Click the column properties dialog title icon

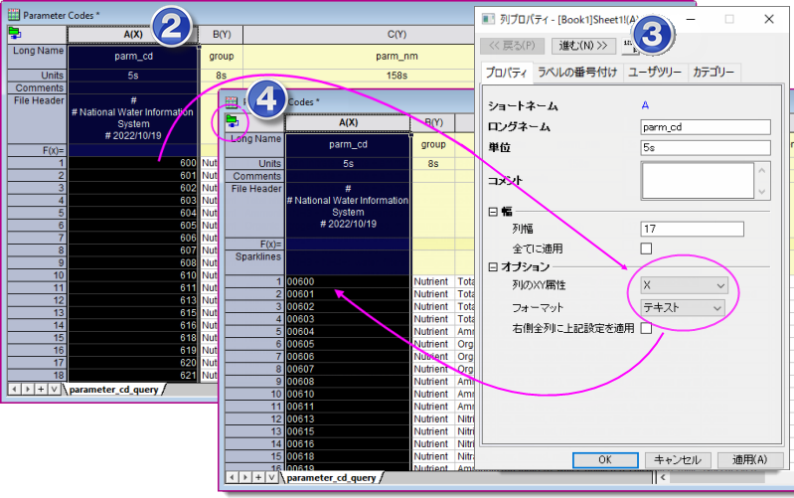488,19
